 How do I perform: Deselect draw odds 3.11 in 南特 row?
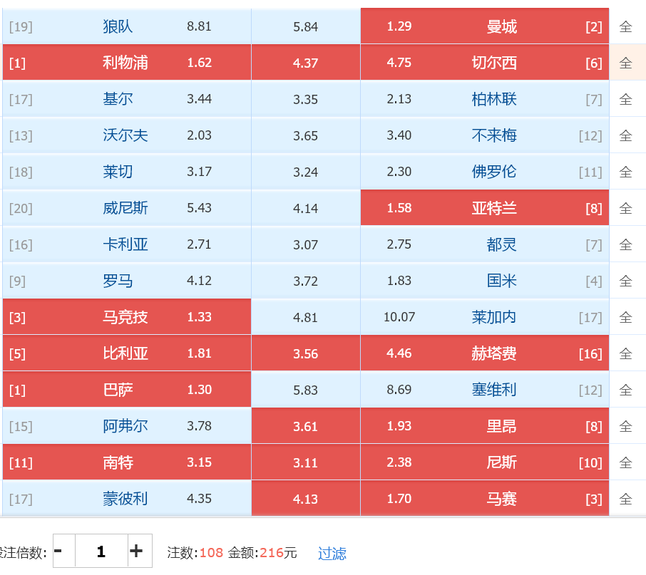[x=306, y=462]
